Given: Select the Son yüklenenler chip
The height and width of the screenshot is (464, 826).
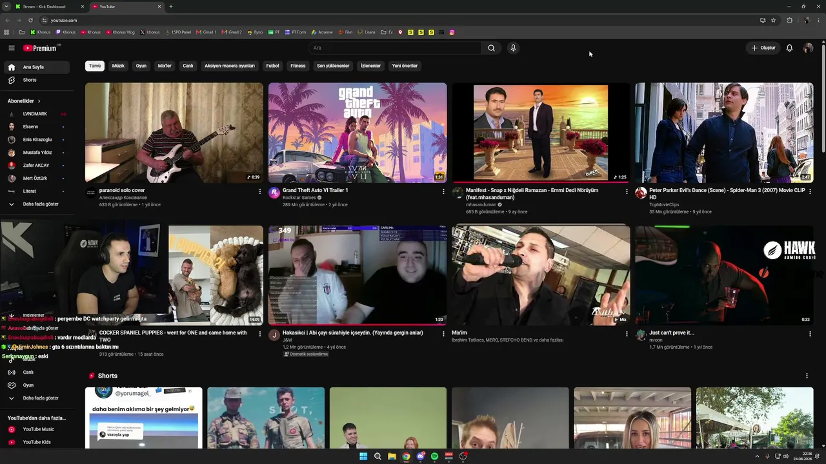Looking at the screenshot, I should pyautogui.click(x=333, y=66).
